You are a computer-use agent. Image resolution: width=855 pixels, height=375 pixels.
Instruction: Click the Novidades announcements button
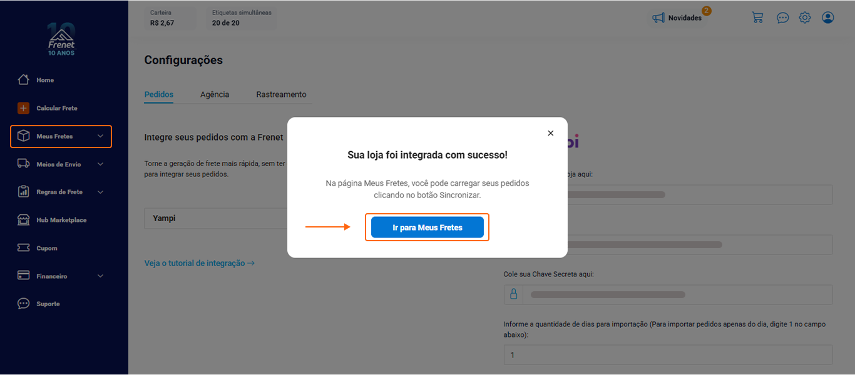click(677, 17)
